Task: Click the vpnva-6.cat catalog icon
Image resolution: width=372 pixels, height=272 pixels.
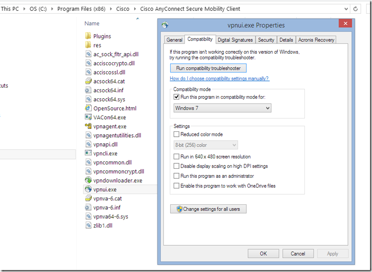Action: pyautogui.click(x=88, y=198)
